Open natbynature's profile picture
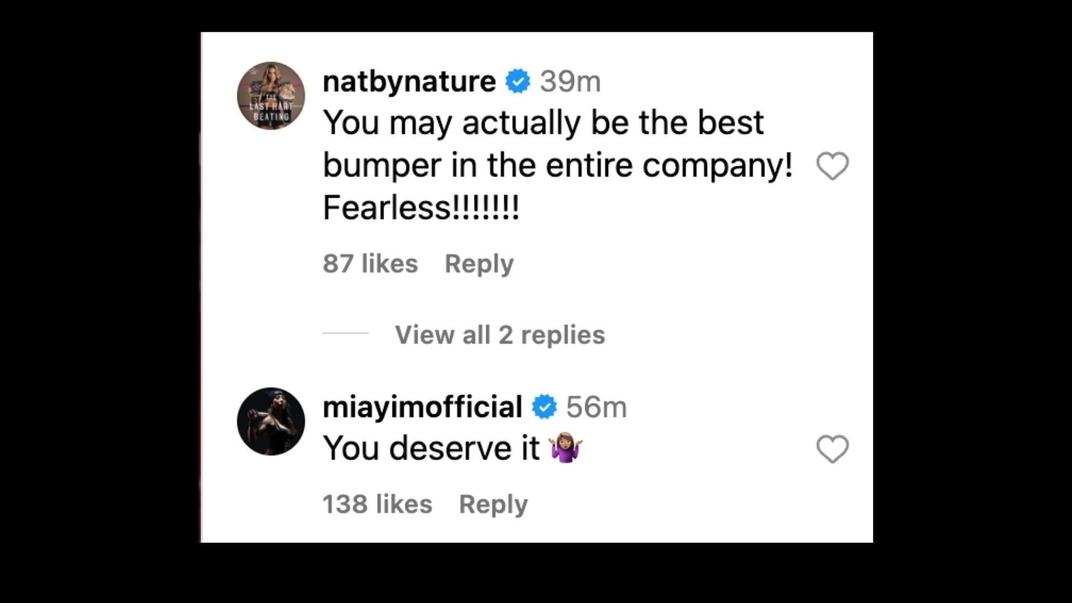The image size is (1072, 603). coord(271,95)
